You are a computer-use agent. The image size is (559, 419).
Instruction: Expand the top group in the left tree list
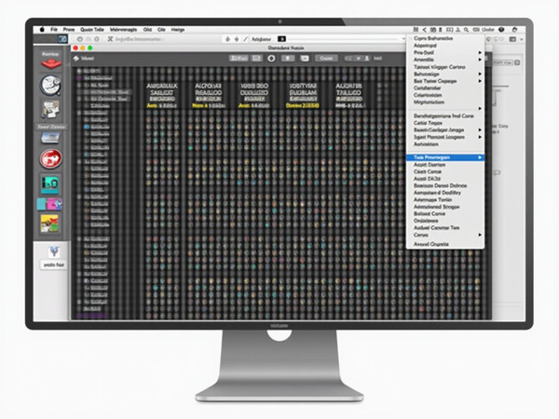point(78,71)
